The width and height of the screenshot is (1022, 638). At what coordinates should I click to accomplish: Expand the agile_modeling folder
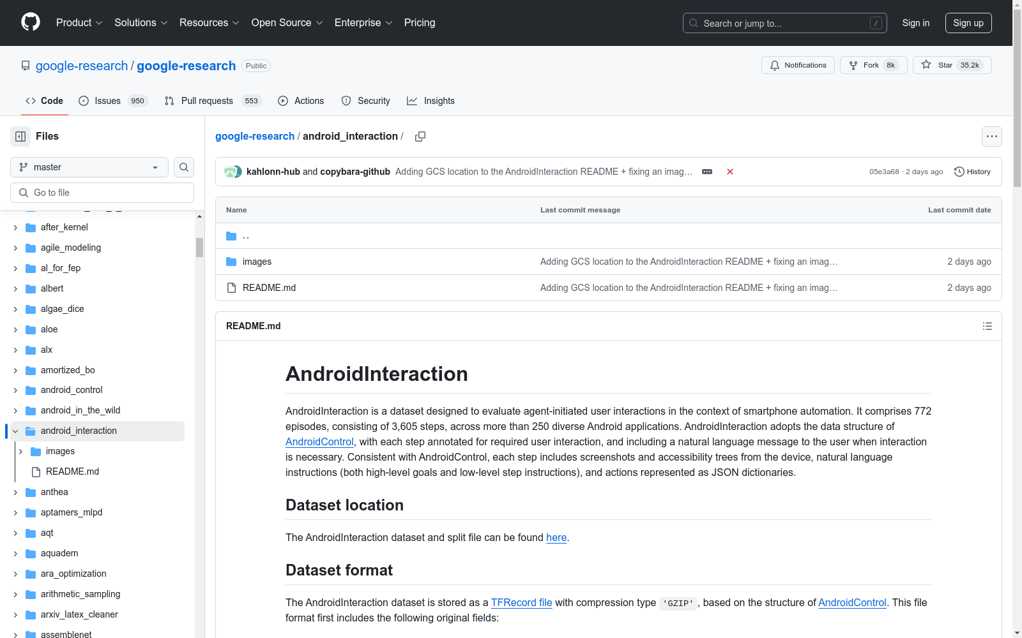pyautogui.click(x=15, y=248)
